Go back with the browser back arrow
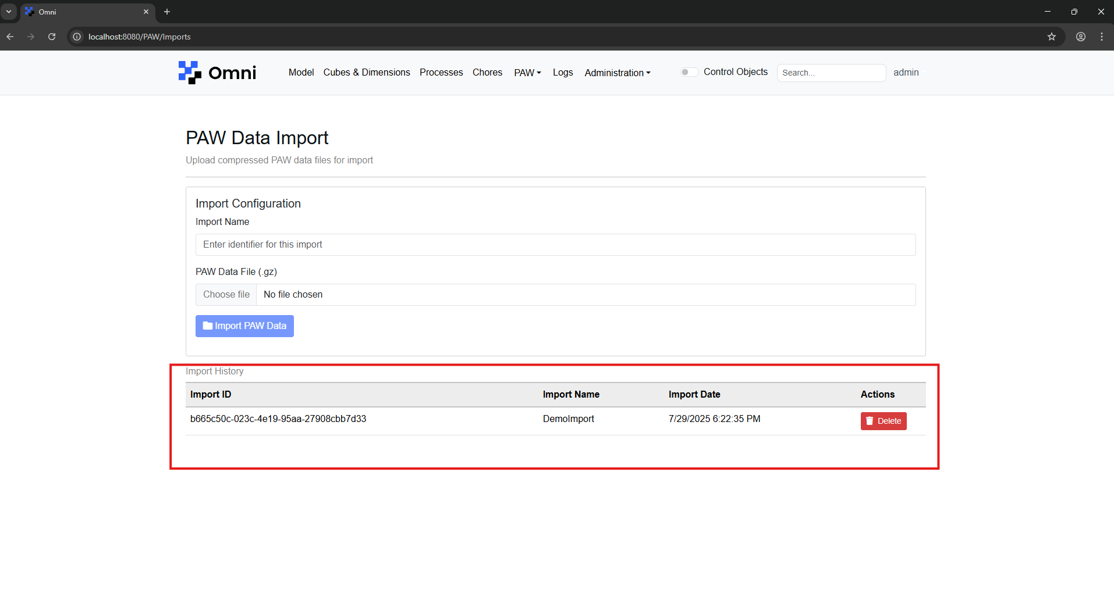This screenshot has width=1114, height=597. tap(10, 37)
